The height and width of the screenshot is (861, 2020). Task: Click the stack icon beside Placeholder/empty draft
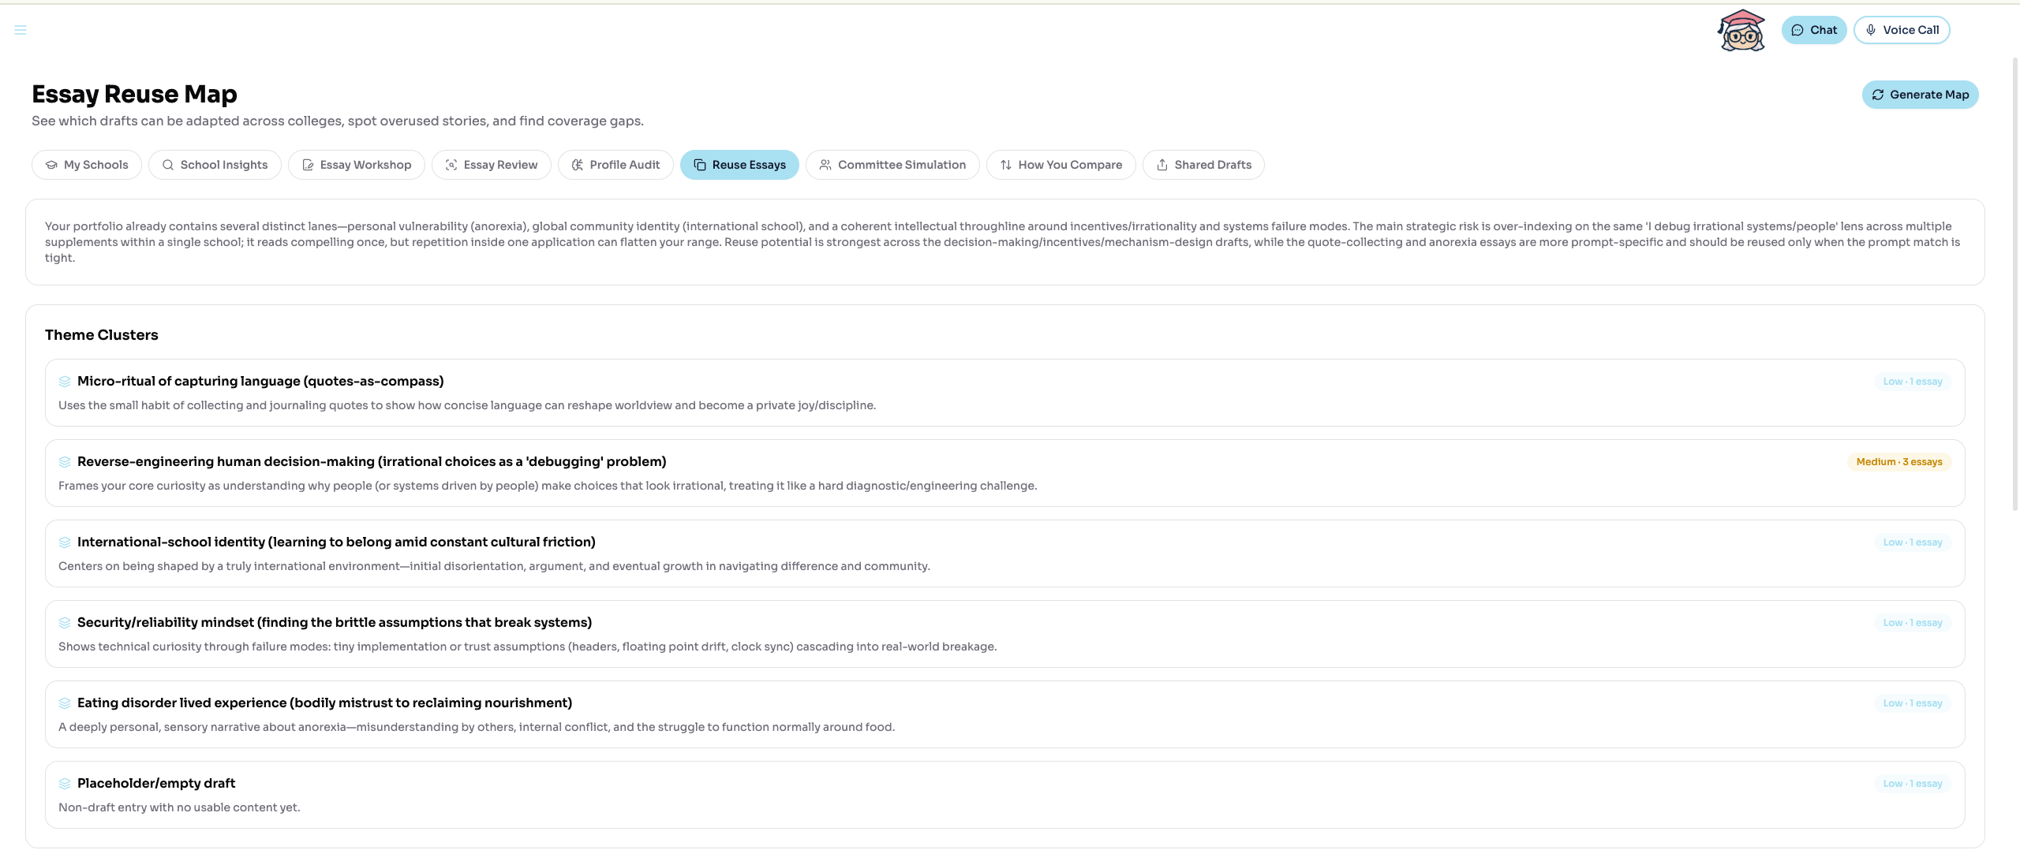65,784
